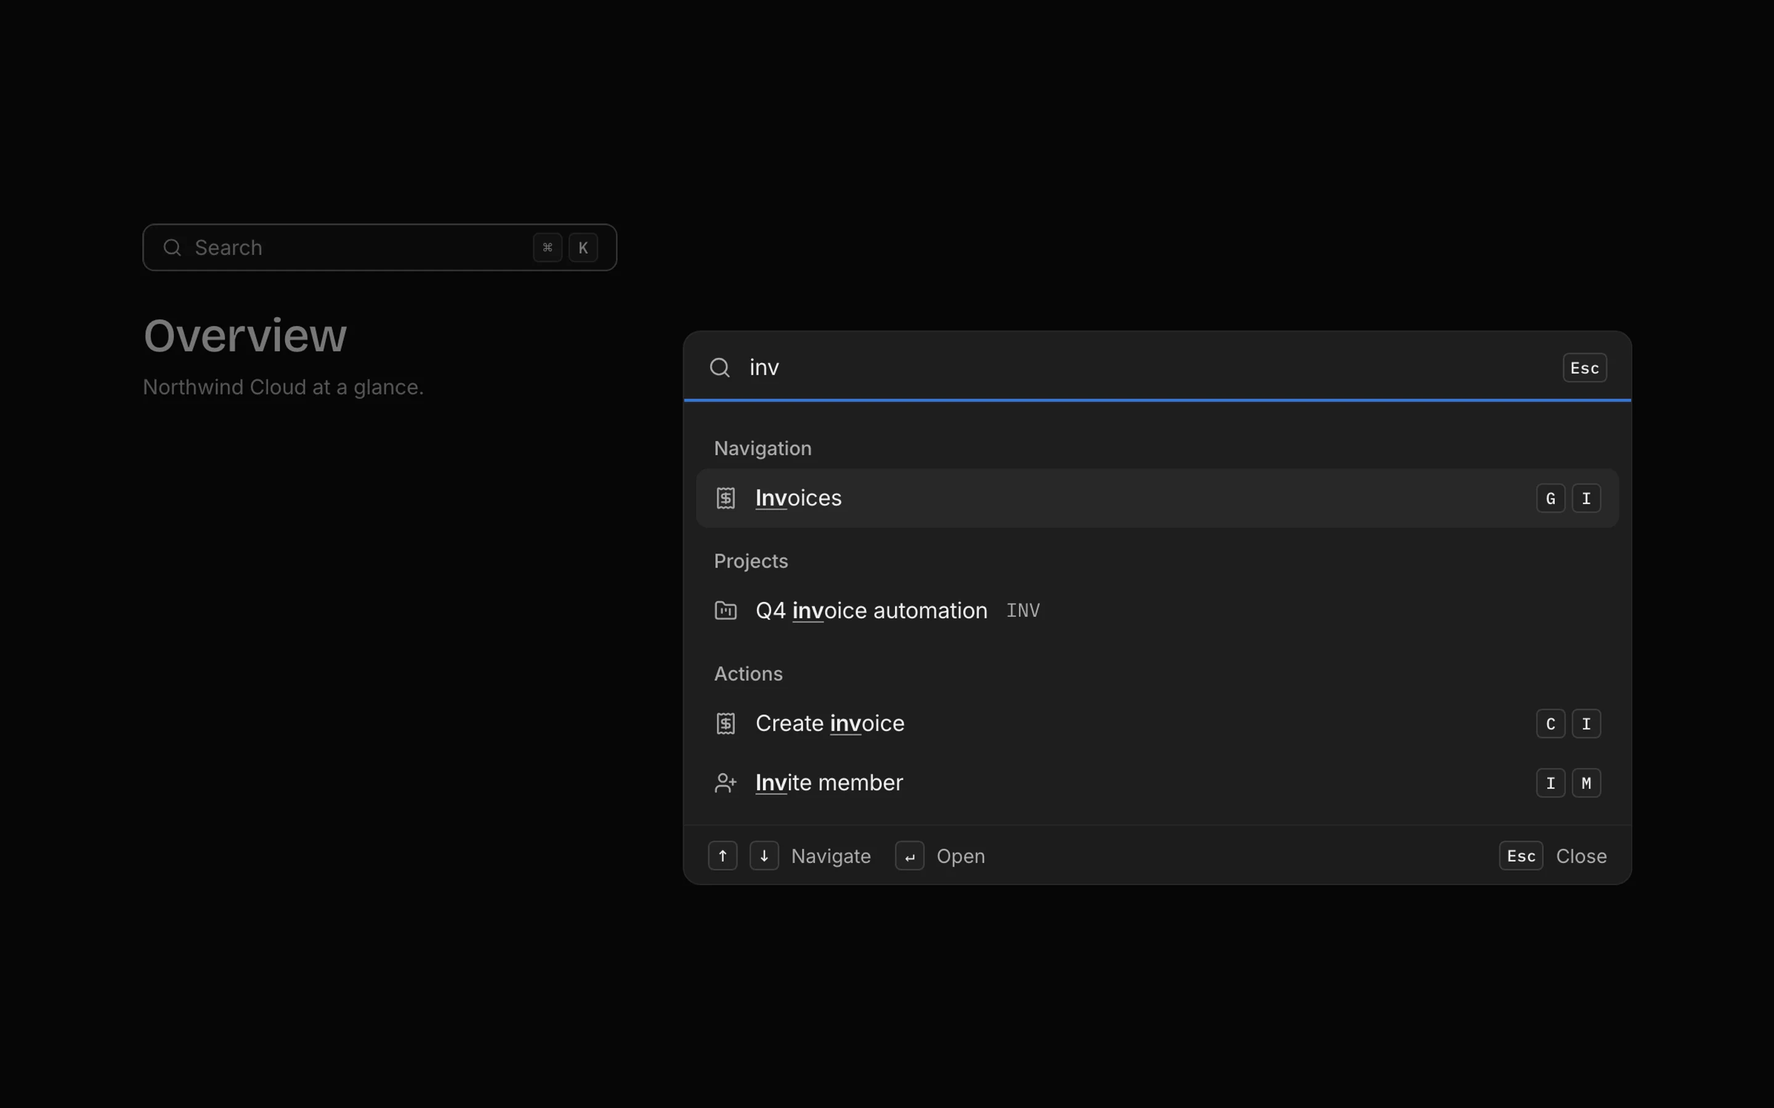
Task: Click the C shortcut key on Create invoice row
Action: [x=1550, y=724]
